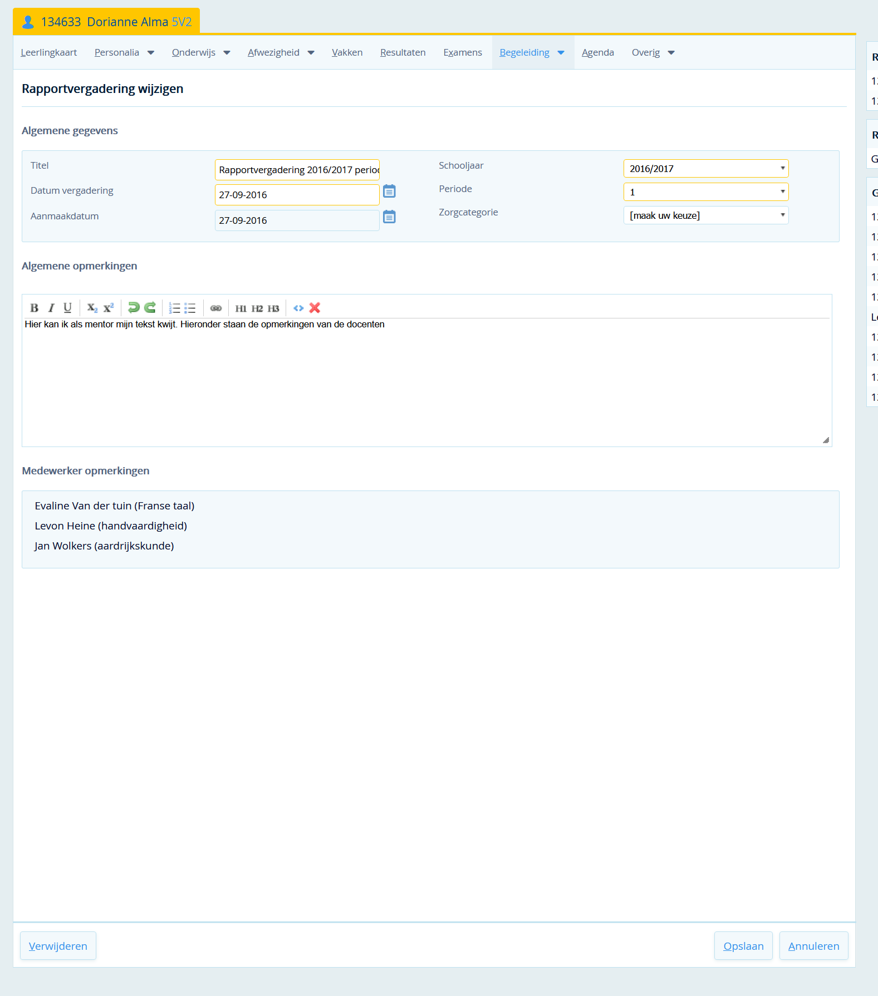This screenshot has width=878, height=996.
Task: Toggle underline formatting in the editor
Action: pos(68,308)
